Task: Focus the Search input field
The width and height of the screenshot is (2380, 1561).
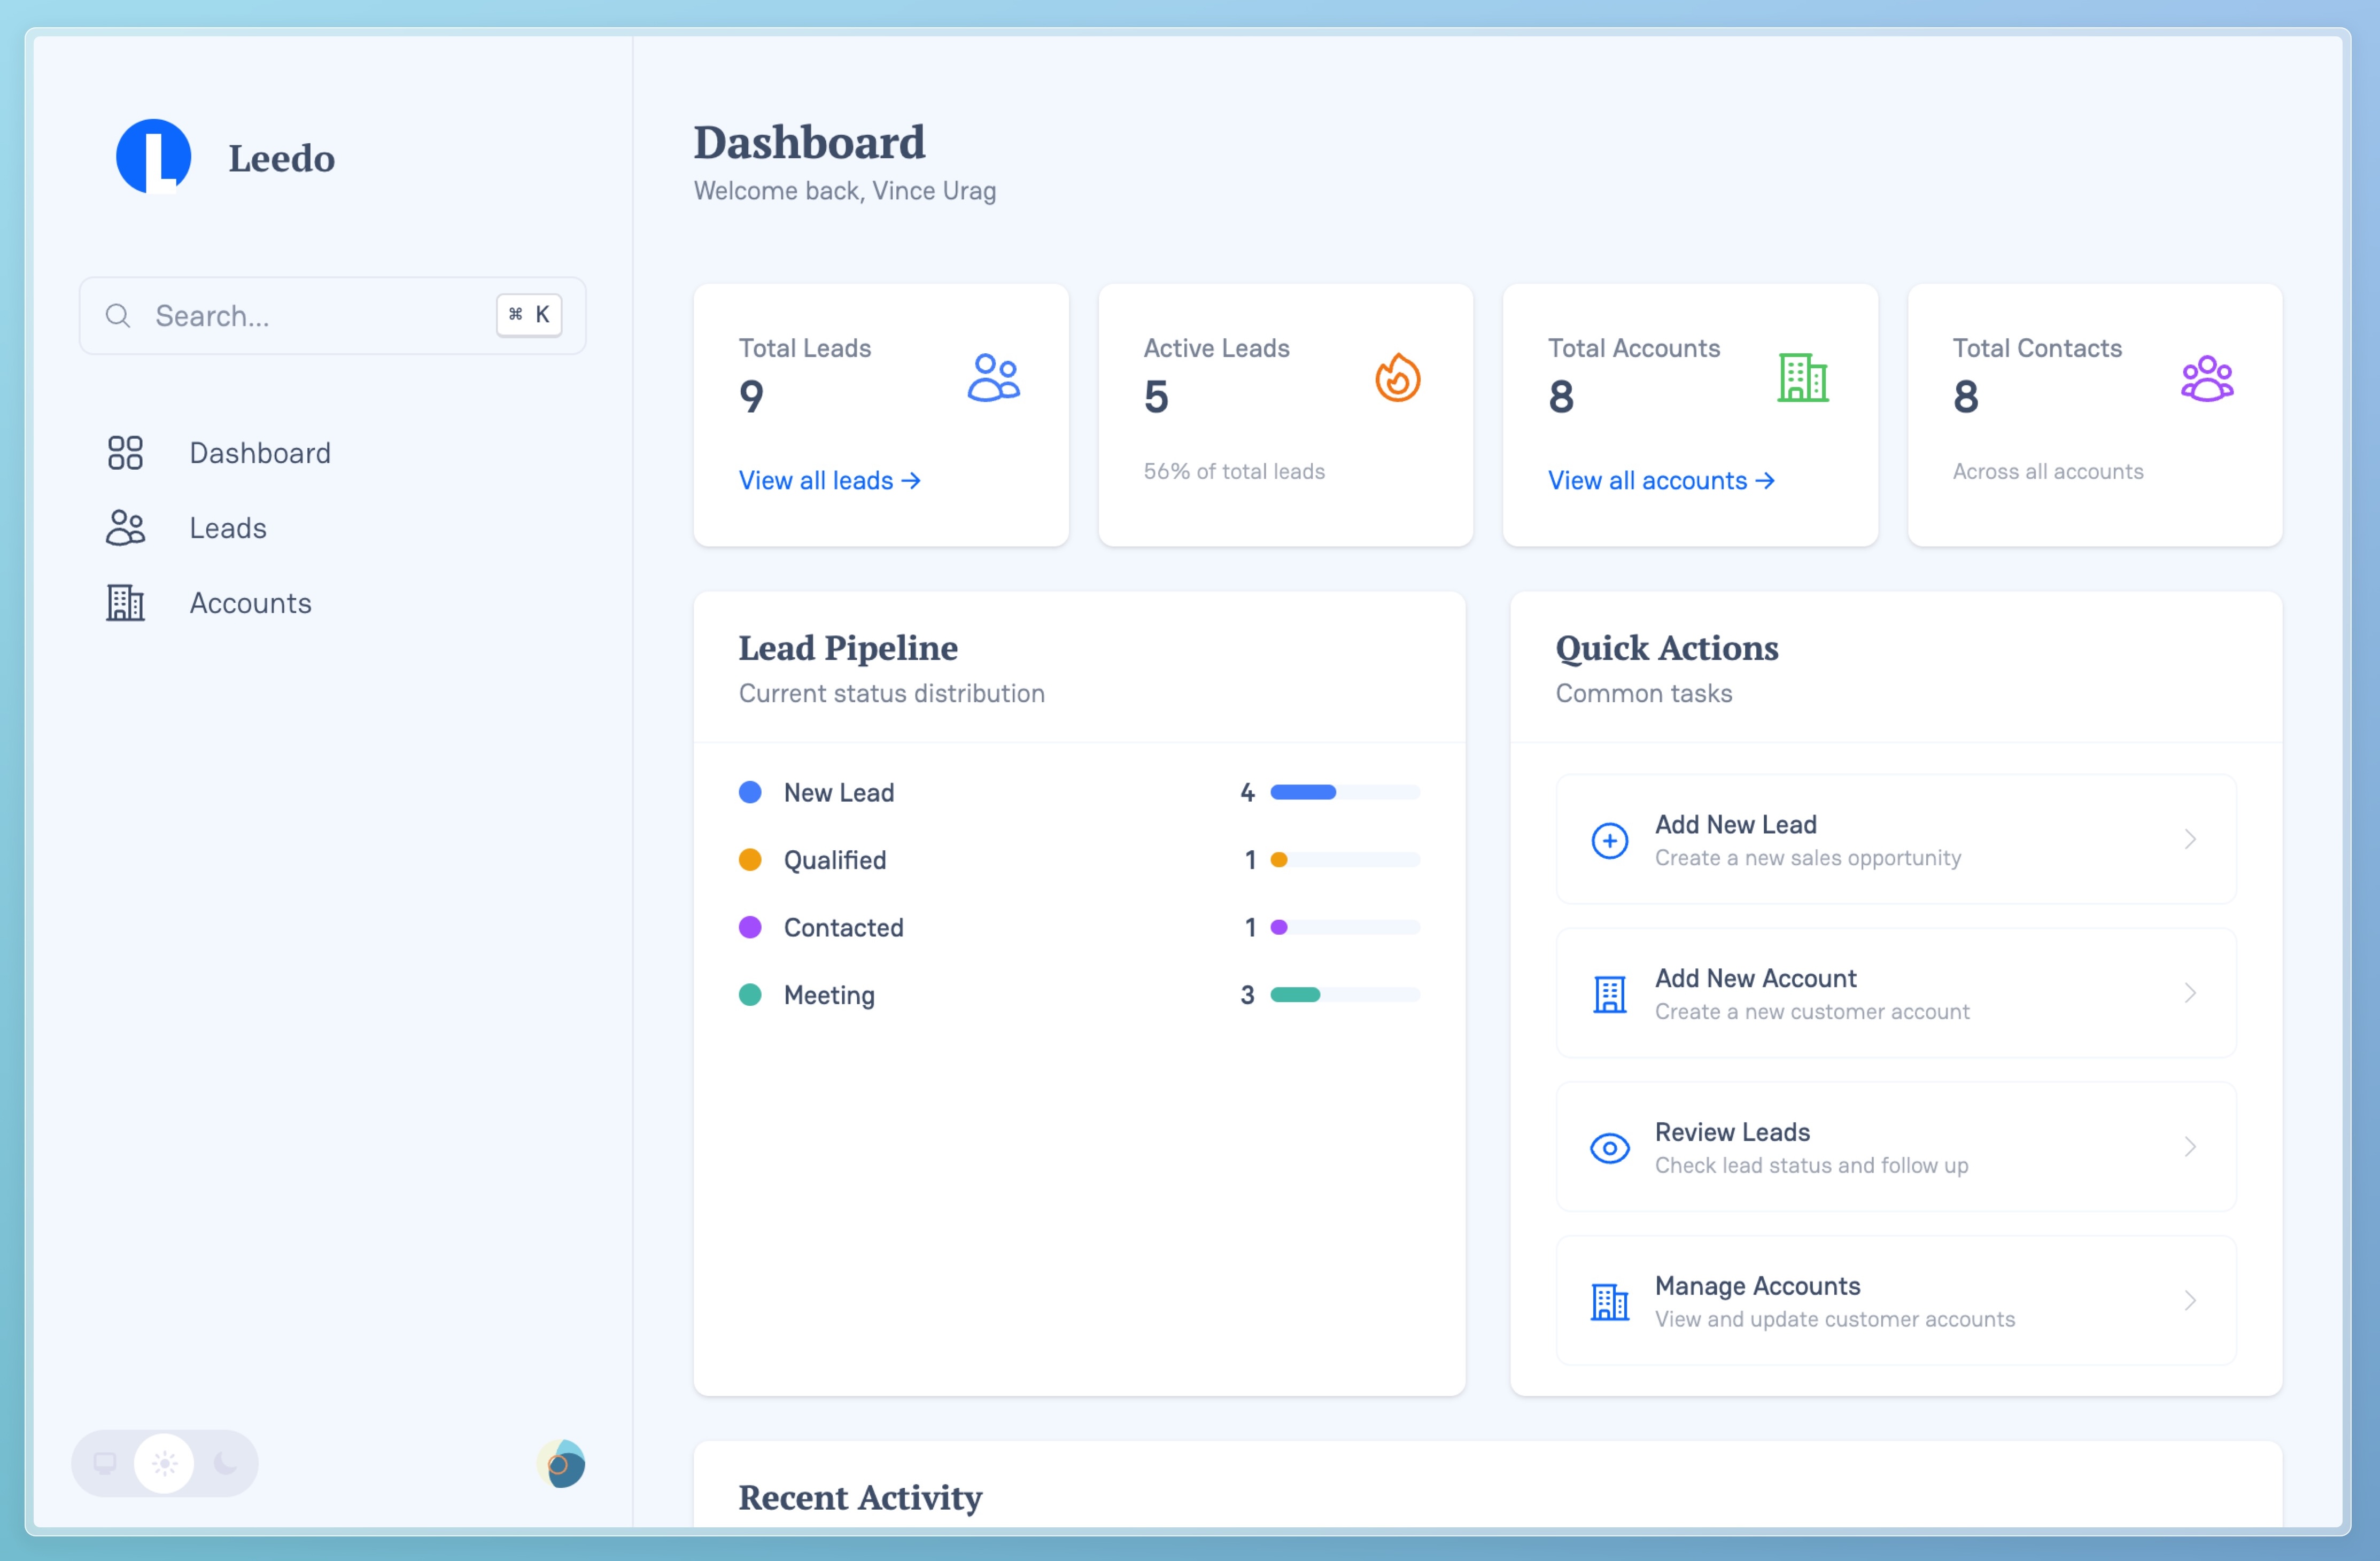Action: [332, 316]
